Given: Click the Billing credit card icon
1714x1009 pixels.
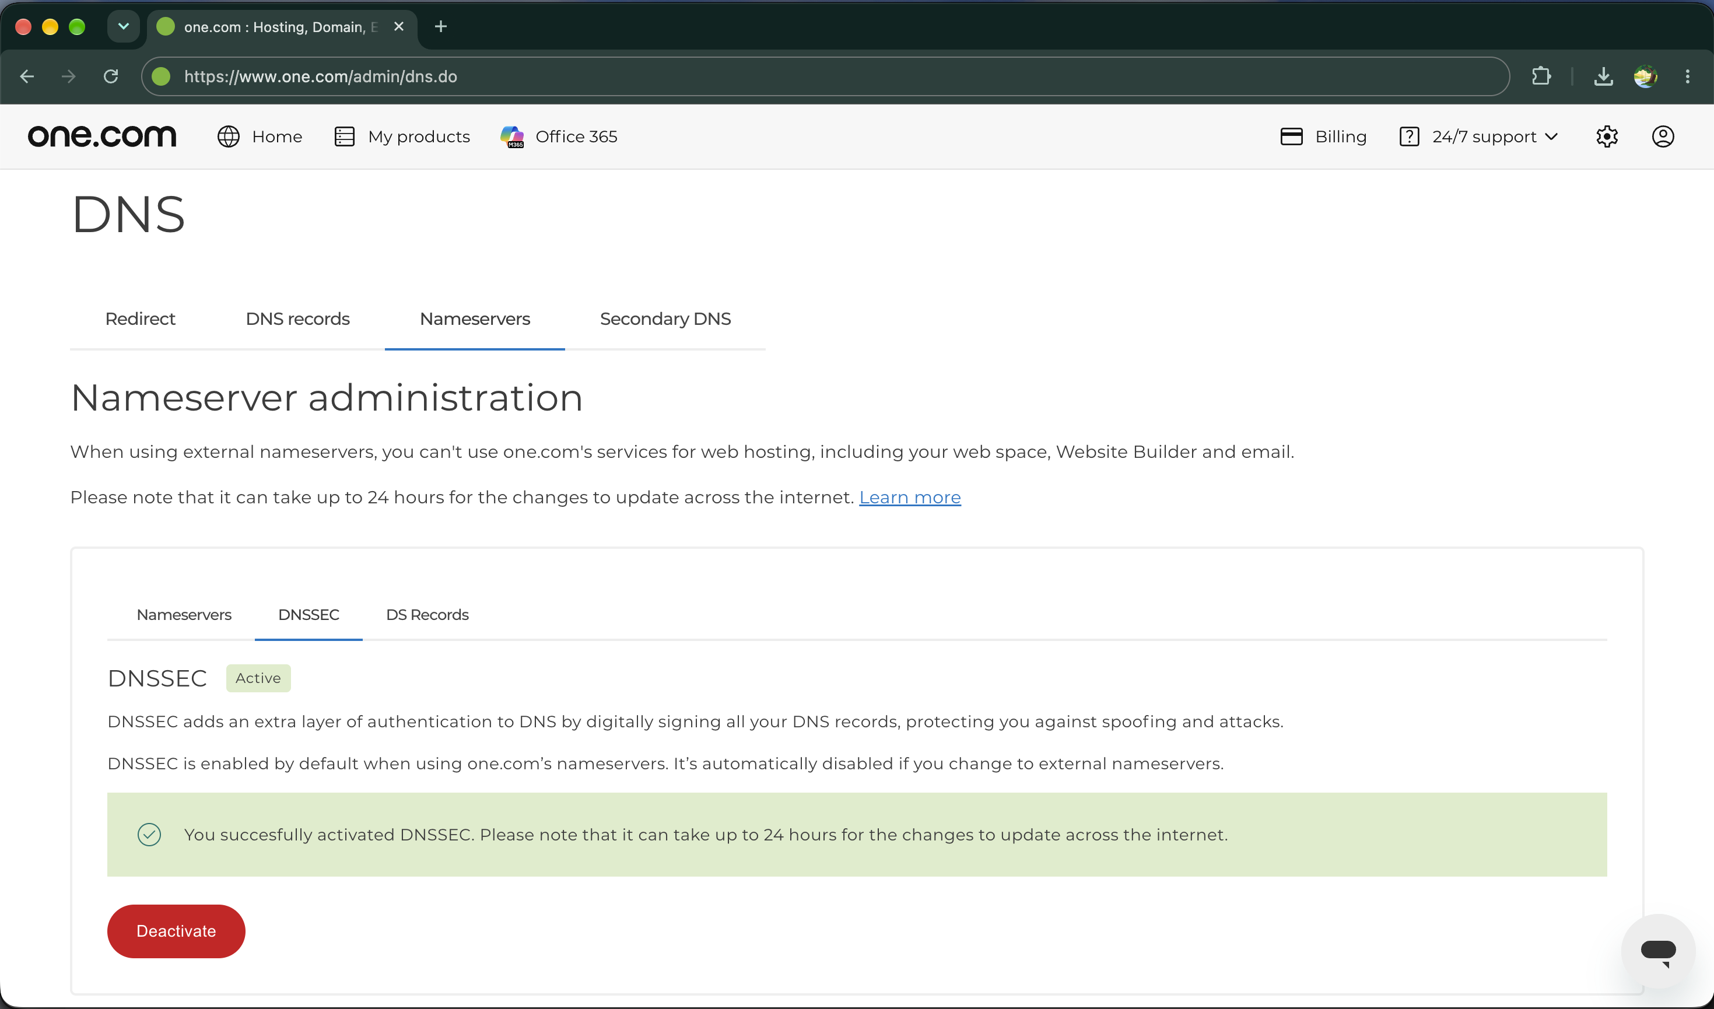Looking at the screenshot, I should tap(1291, 136).
